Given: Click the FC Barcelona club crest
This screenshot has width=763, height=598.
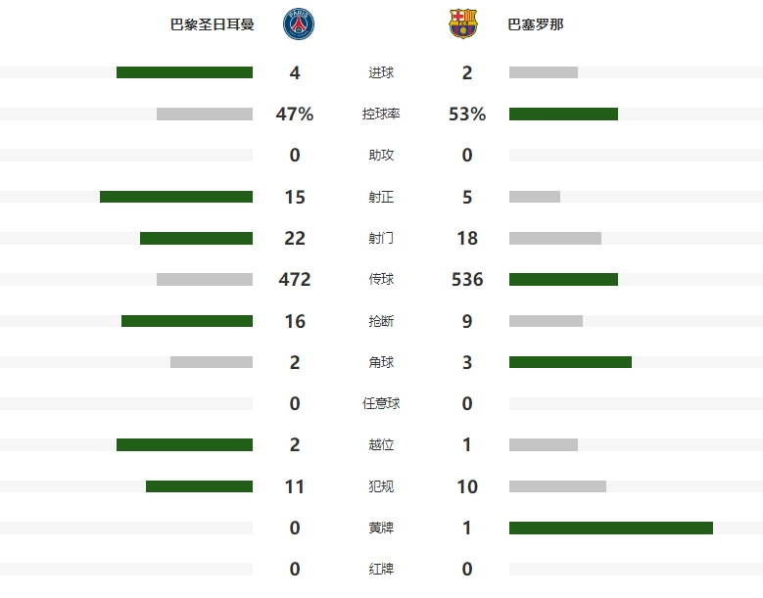Looking at the screenshot, I should click(x=463, y=23).
